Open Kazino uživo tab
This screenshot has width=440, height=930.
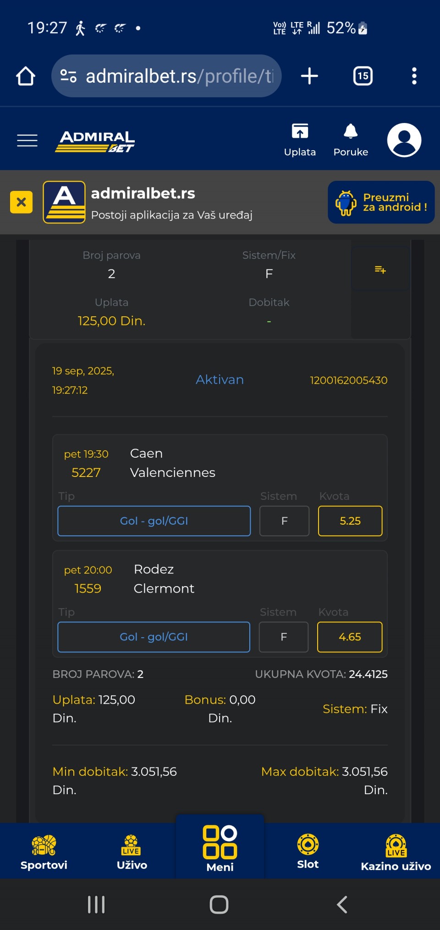click(396, 852)
